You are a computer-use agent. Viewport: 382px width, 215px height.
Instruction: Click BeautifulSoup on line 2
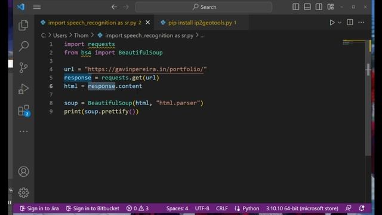click(x=140, y=53)
